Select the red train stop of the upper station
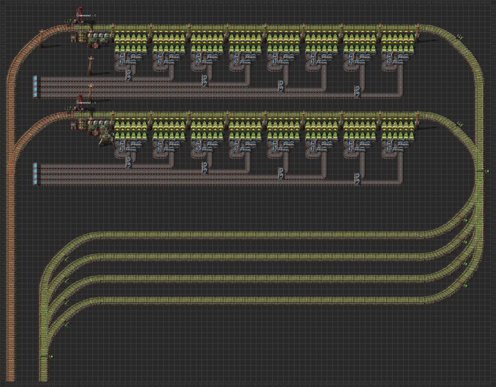The image size is (496, 387). [80, 15]
